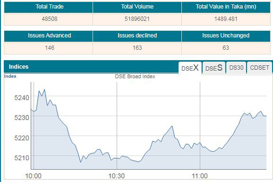Select the total trade value 48508
The image size is (273, 182).
[x=49, y=19]
